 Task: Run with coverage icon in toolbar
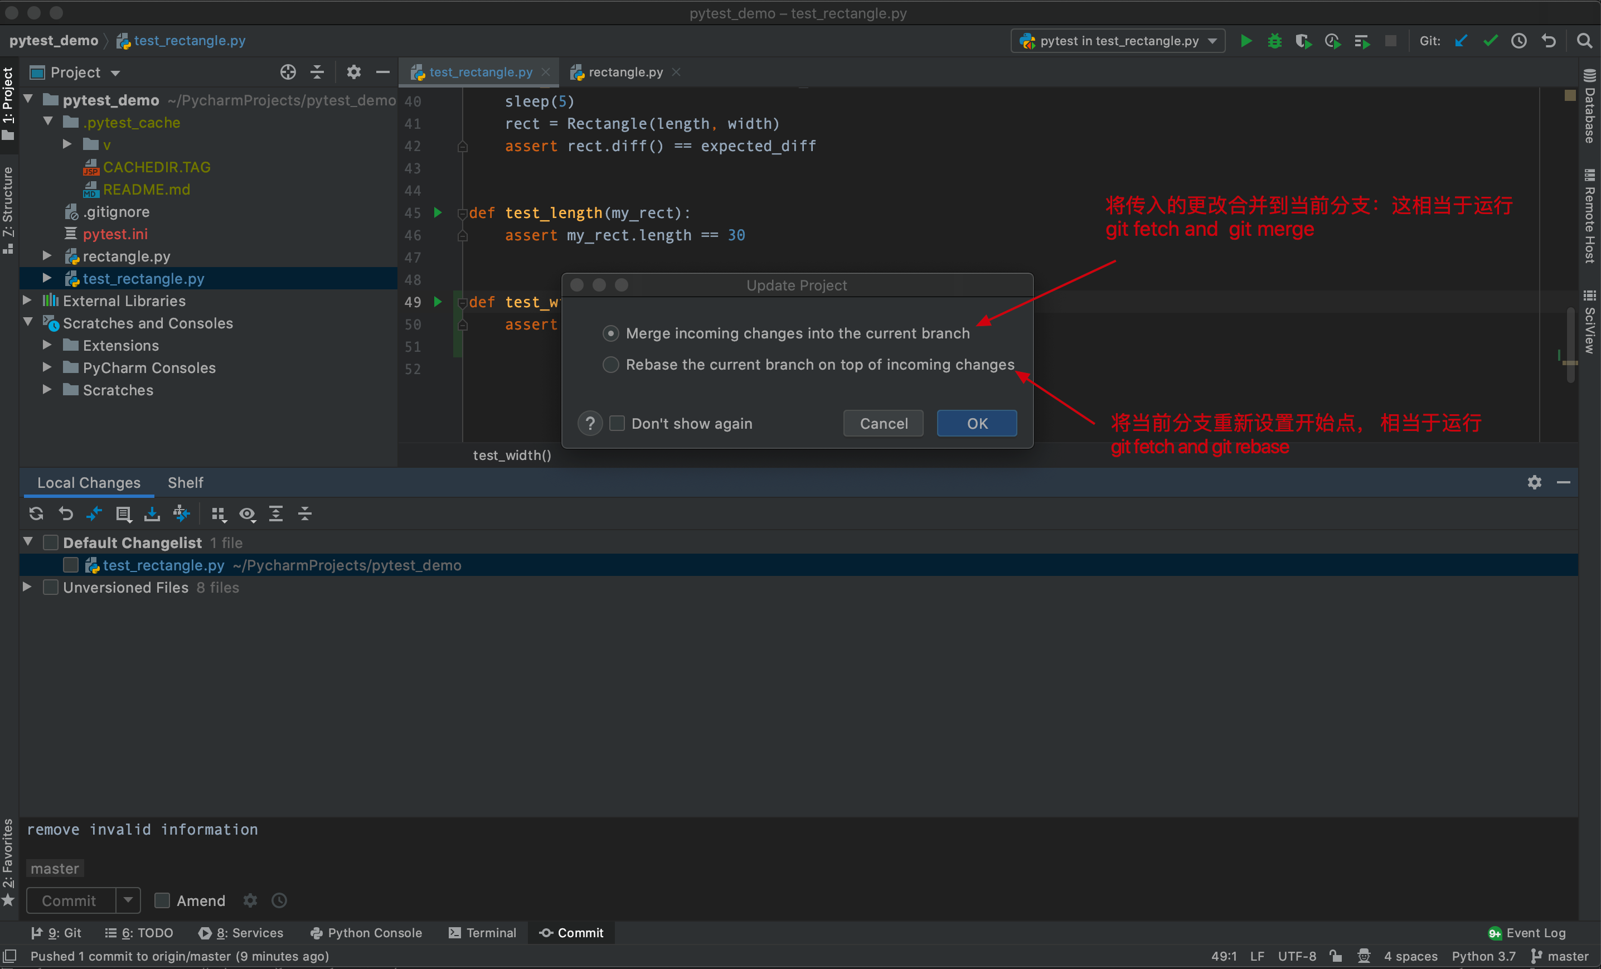(1303, 41)
